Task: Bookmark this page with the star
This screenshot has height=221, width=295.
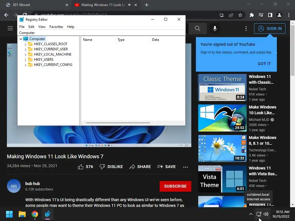Action: pyautogui.click(x=240, y=15)
